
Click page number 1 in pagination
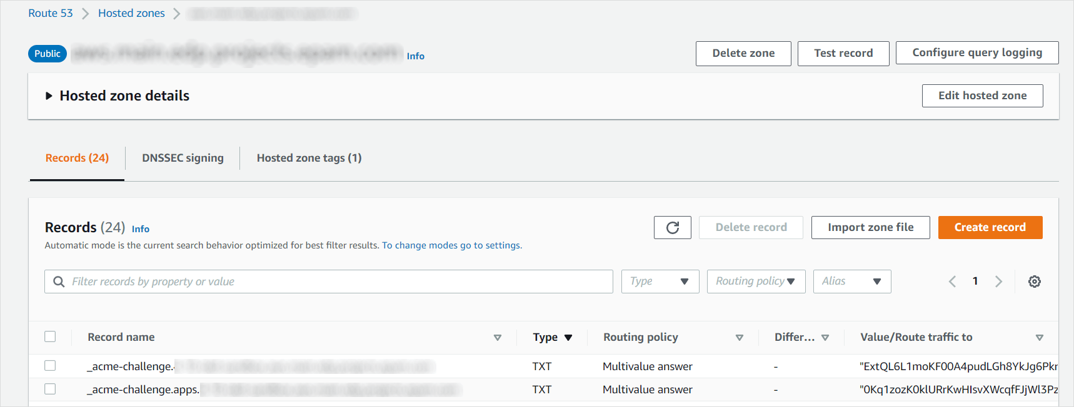(x=975, y=281)
